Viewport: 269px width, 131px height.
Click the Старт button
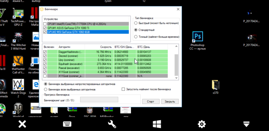pyautogui.click(x=151, y=102)
